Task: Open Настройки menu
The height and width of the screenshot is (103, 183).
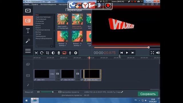Action: pyautogui.click(x=63, y=4)
